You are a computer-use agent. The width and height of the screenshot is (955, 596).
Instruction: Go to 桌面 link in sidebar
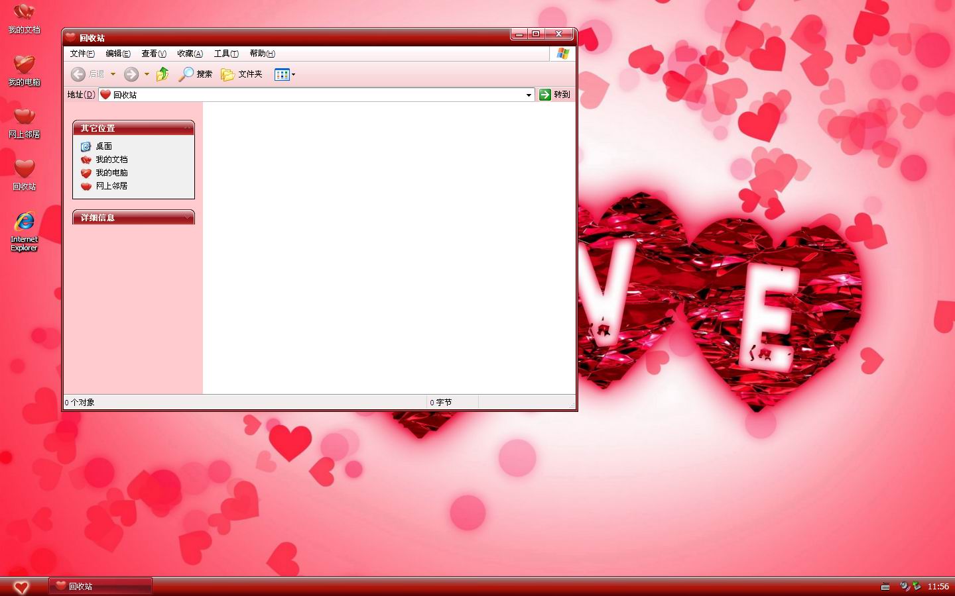pyautogui.click(x=96, y=146)
